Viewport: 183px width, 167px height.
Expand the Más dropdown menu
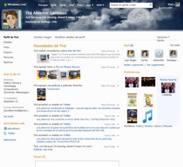click(x=90, y=5)
